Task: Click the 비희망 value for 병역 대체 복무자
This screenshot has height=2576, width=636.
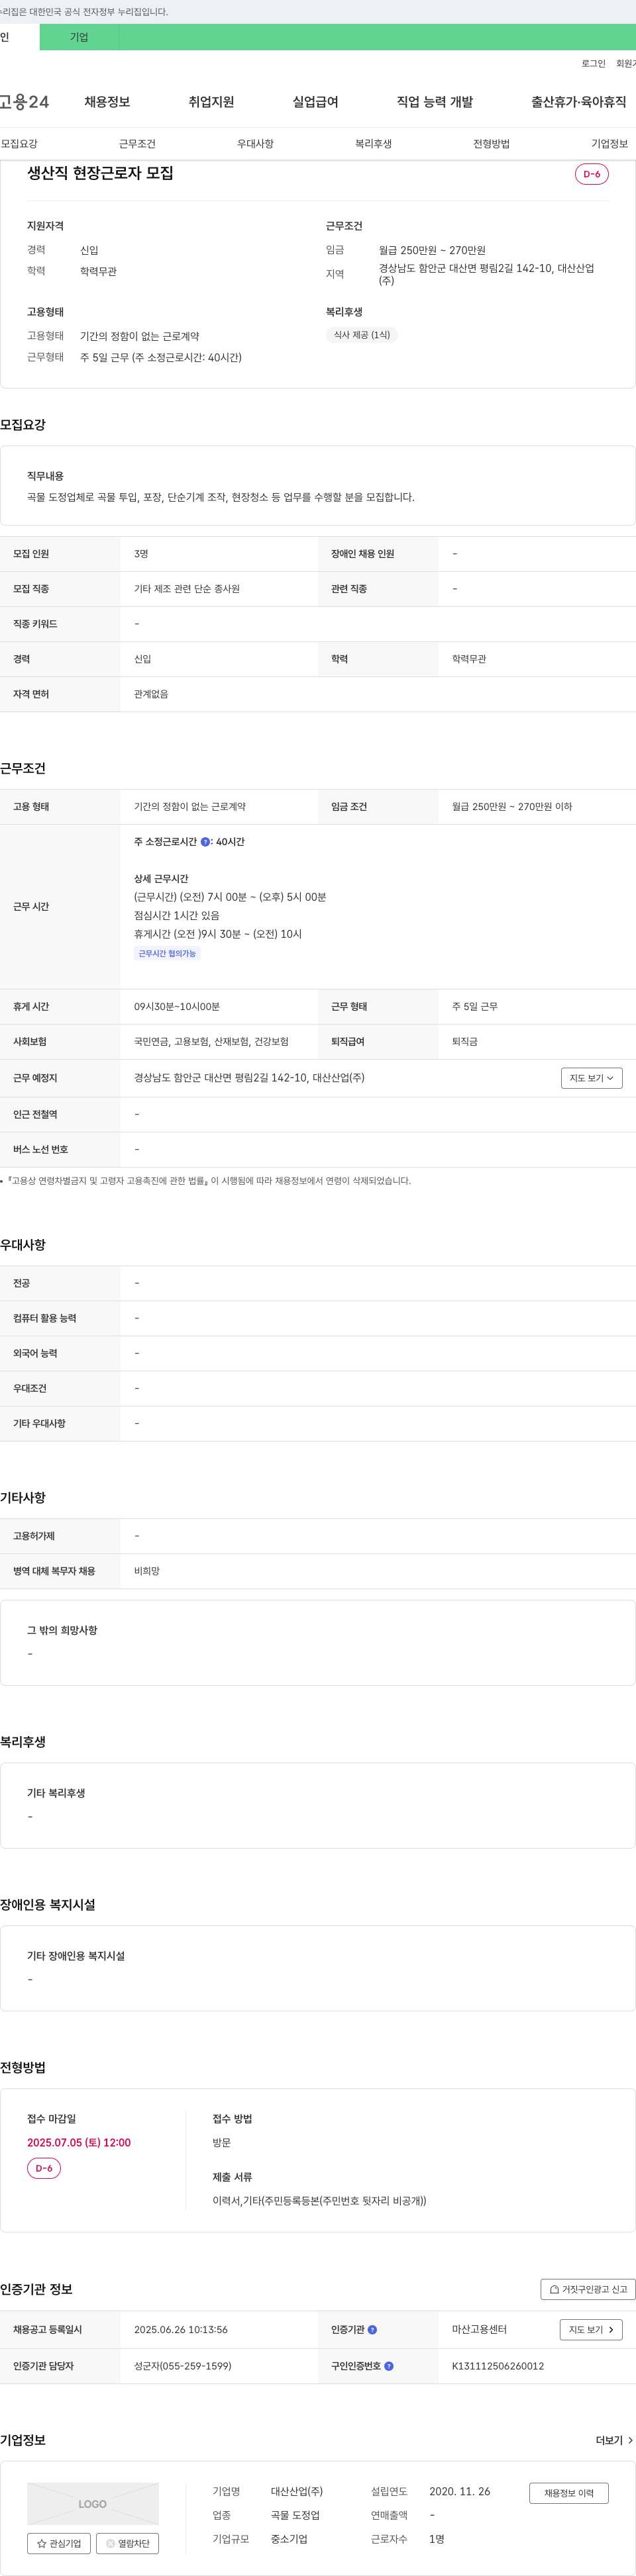Action: point(147,1571)
